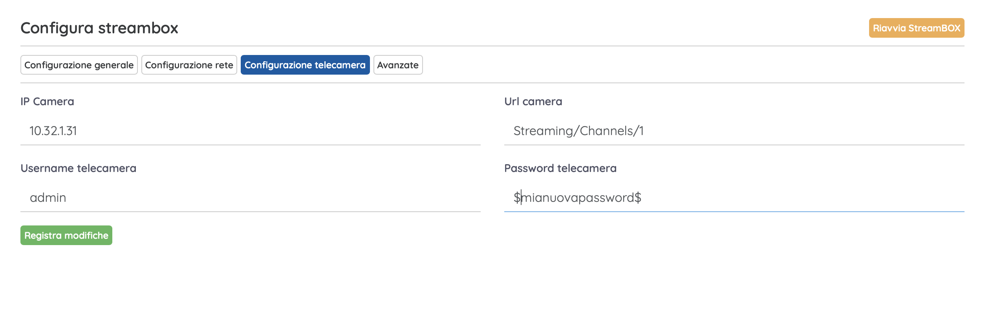Image resolution: width=992 pixels, height=315 pixels.
Task: Focus the IP Camera input field
Action: (251, 131)
